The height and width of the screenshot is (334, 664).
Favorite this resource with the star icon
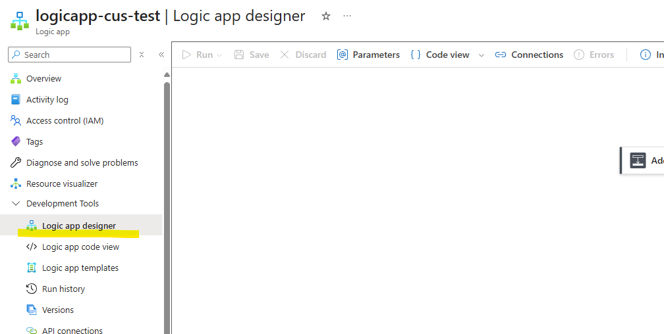click(325, 16)
